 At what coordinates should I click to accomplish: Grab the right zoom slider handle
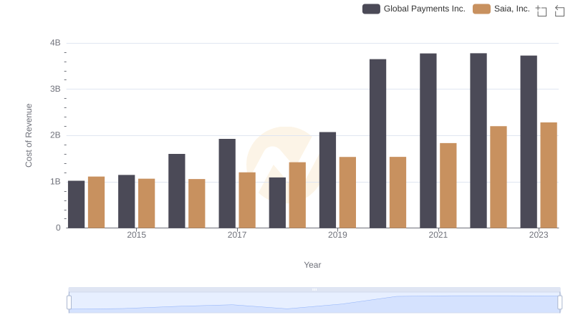[x=559, y=303]
